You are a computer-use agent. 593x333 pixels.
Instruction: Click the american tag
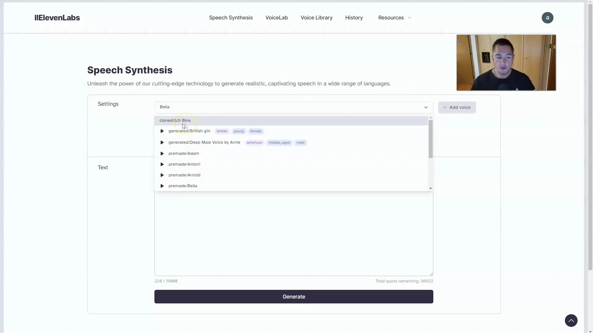tap(254, 143)
